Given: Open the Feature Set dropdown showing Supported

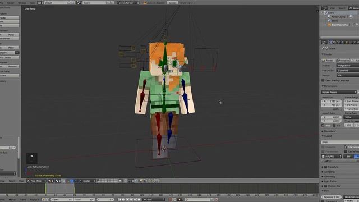Looking at the screenshot, I should (348, 70).
